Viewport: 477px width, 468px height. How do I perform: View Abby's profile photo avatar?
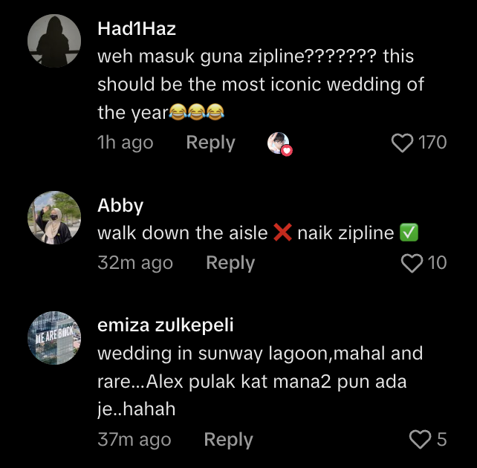point(54,218)
